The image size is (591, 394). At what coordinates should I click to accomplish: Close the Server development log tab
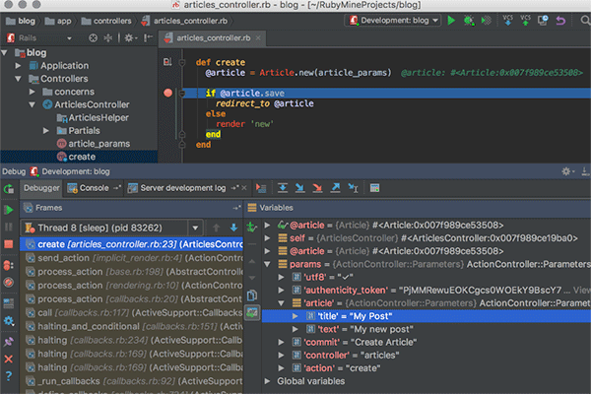pos(244,188)
